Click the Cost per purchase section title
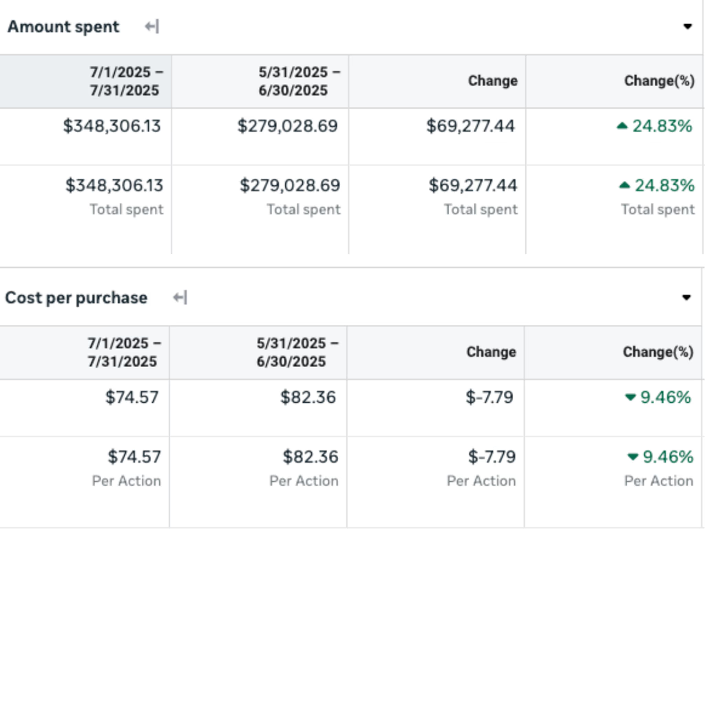 coord(76,297)
